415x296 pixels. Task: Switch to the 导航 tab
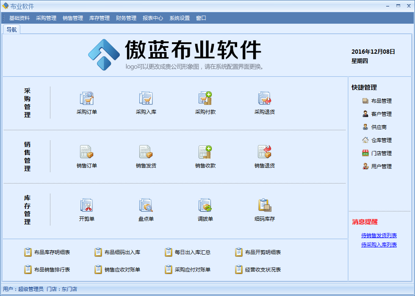11,30
